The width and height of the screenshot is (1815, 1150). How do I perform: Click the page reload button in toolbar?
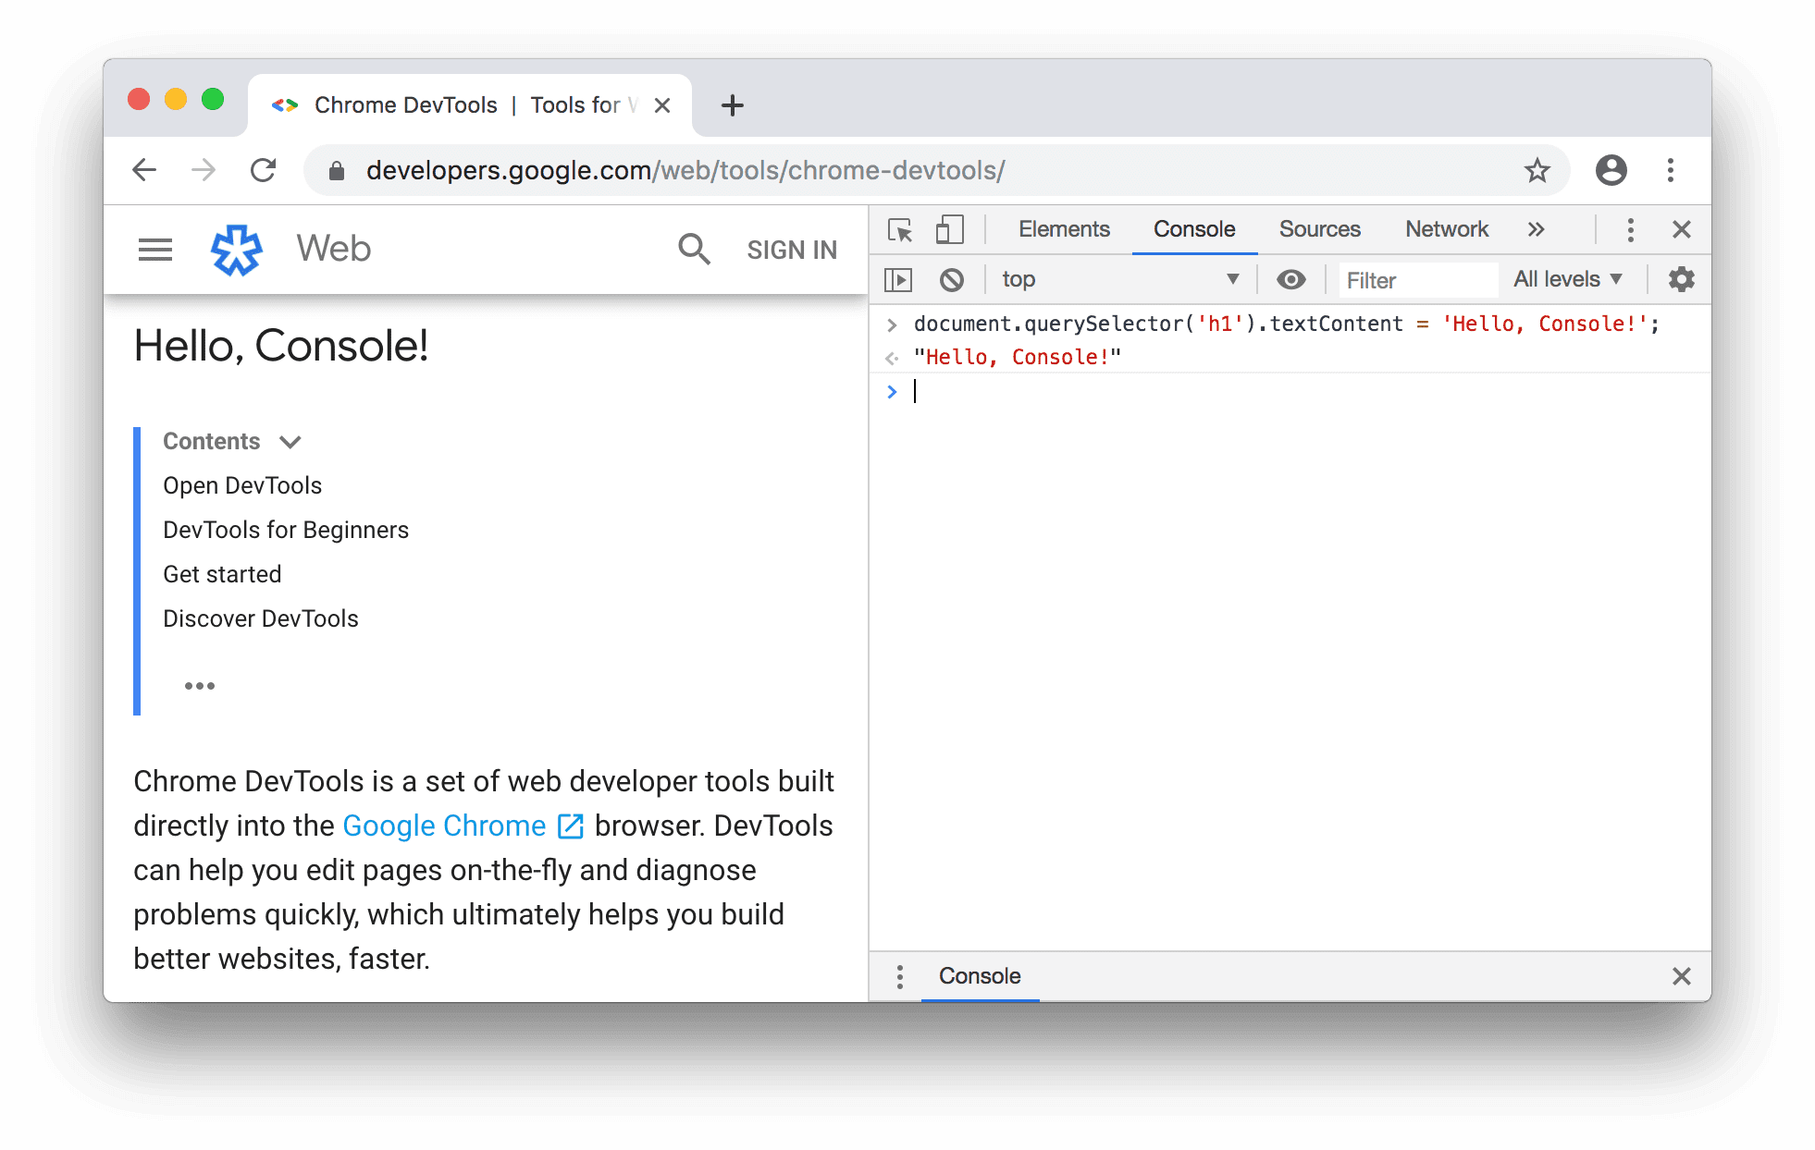[x=262, y=169]
